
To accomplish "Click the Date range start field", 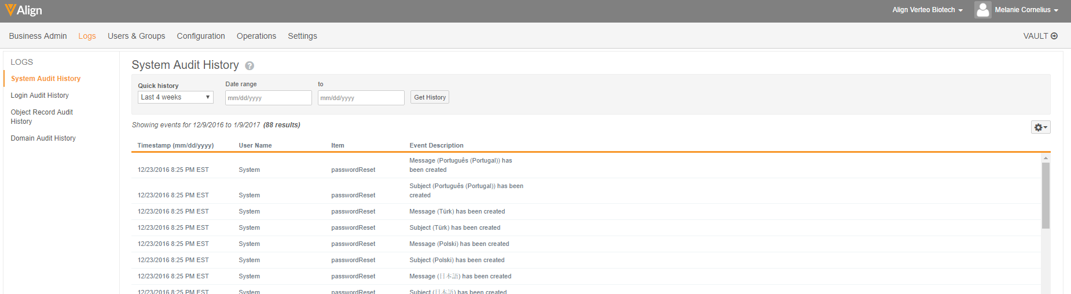I will [268, 98].
